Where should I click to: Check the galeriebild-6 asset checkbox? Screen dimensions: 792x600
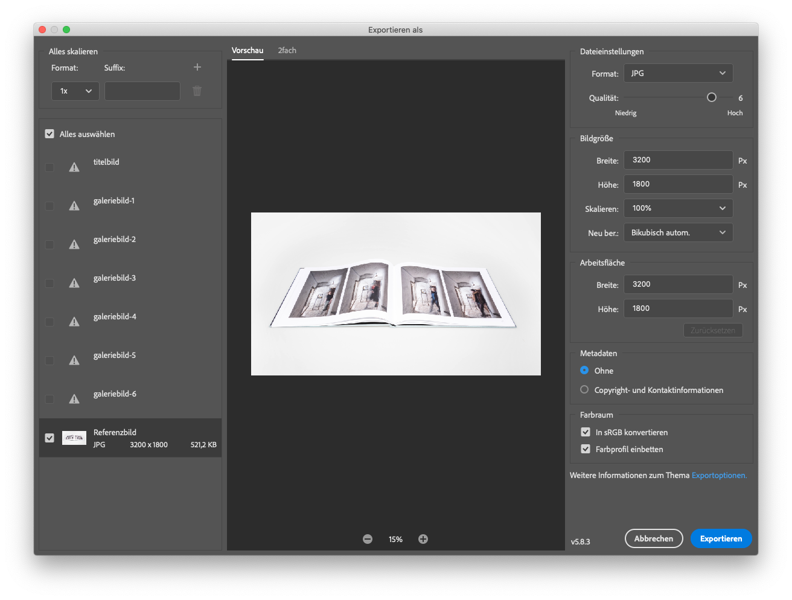[49, 399]
